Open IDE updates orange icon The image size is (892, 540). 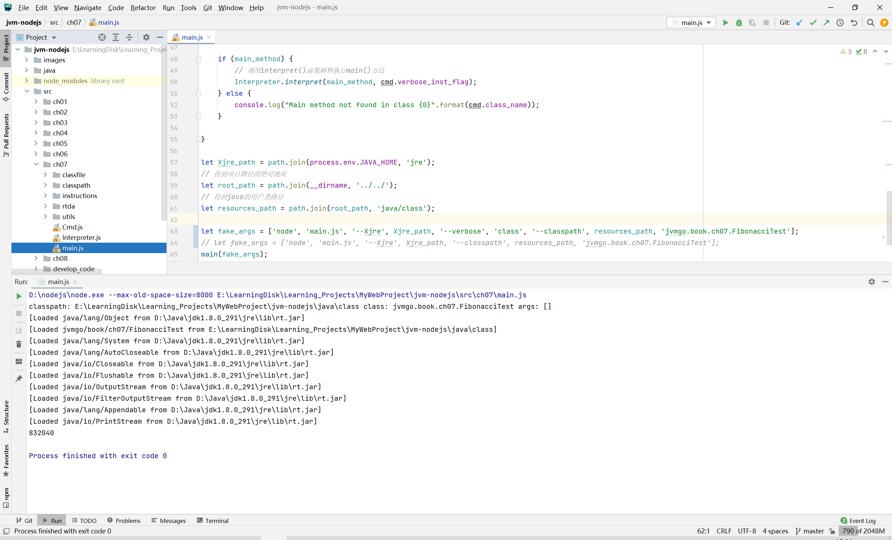(x=884, y=22)
